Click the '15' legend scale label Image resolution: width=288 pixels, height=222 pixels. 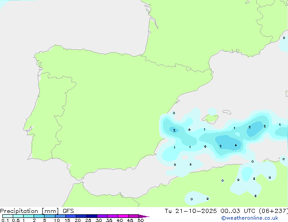click(67, 220)
